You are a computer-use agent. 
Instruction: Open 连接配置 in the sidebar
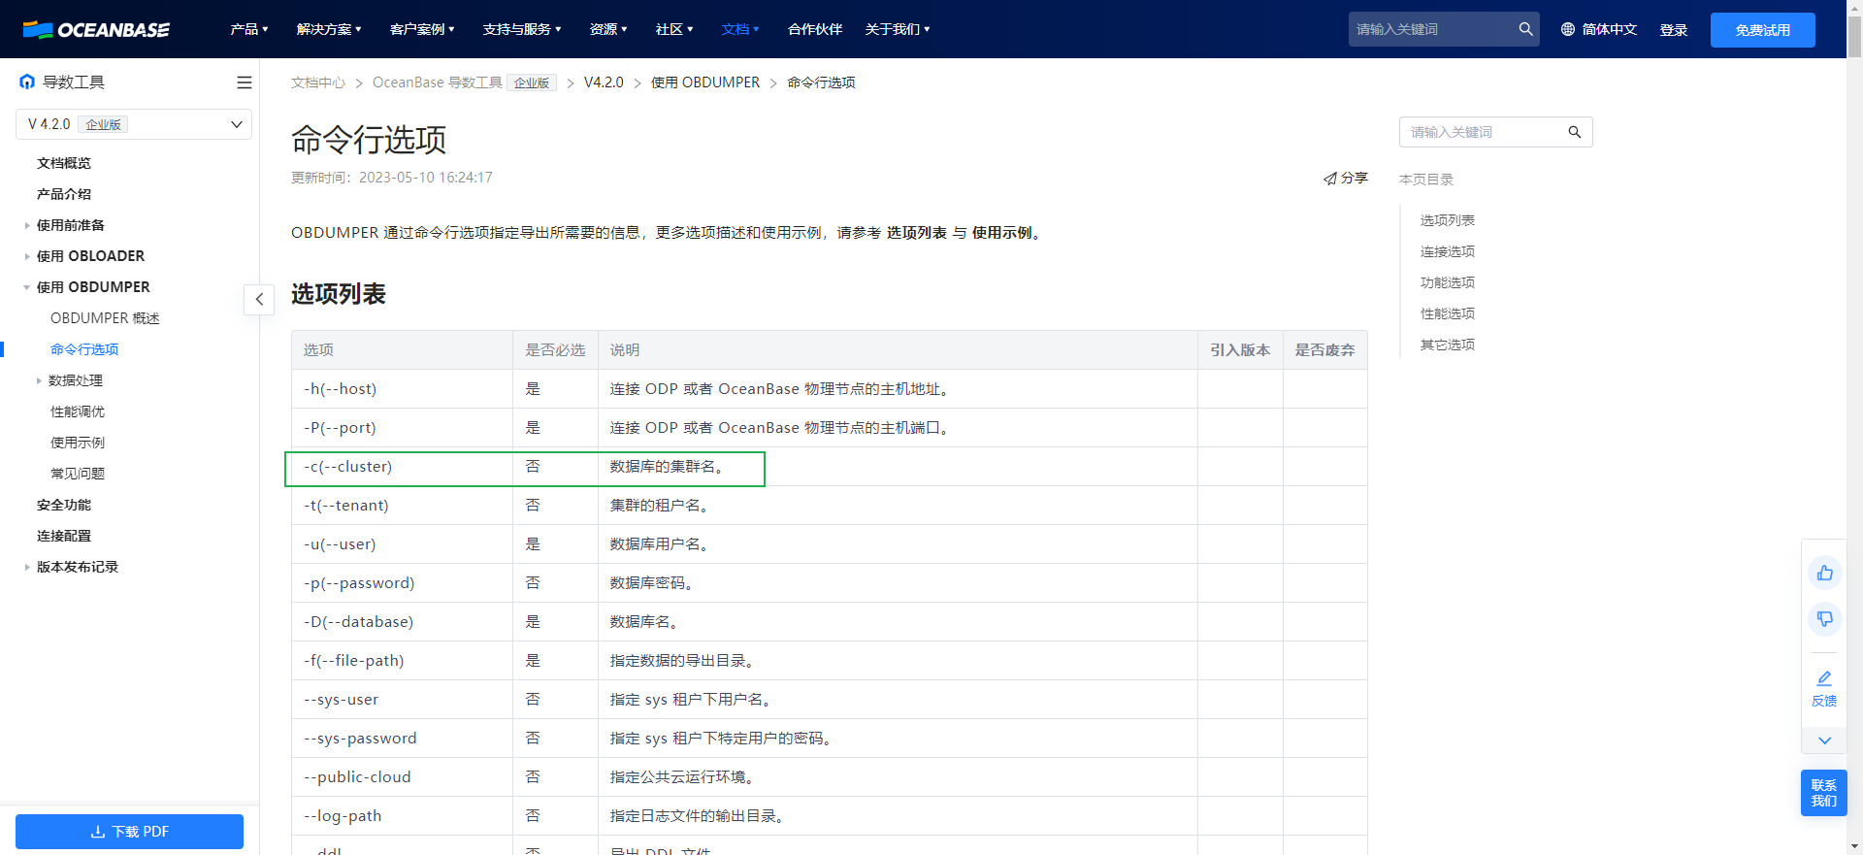click(x=64, y=536)
